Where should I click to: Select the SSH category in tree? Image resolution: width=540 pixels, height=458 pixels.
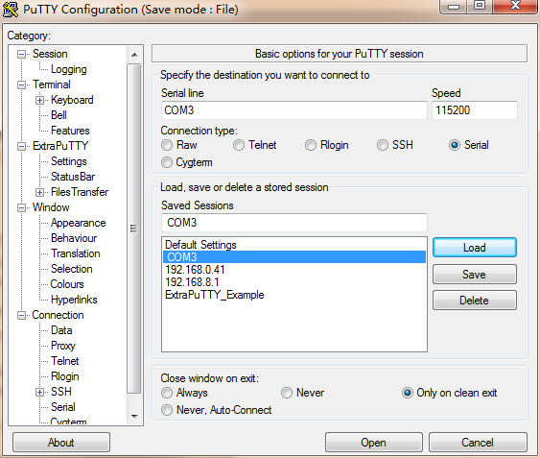coord(61,392)
